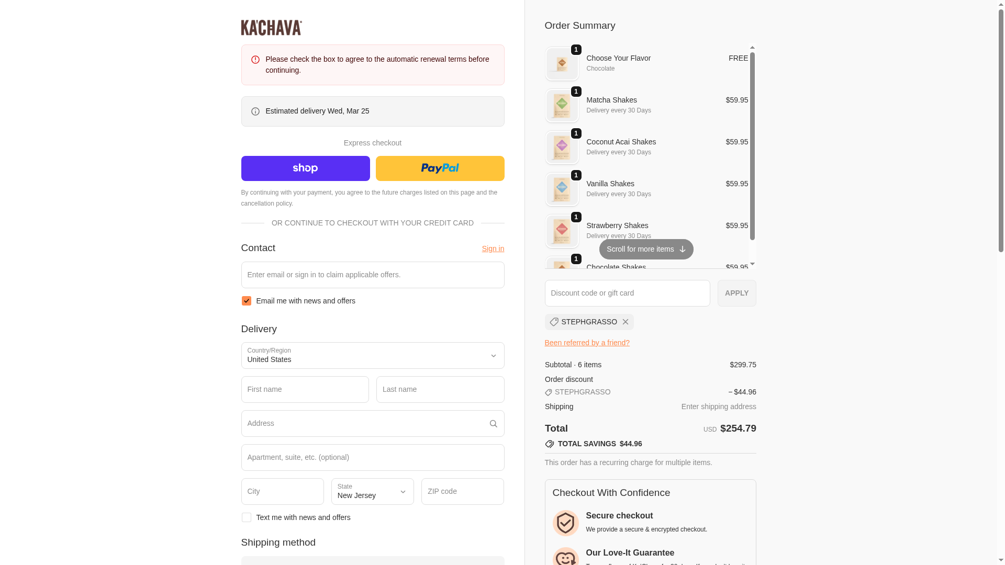
Task: Uncheck Email me with news and offers
Action: (247, 301)
